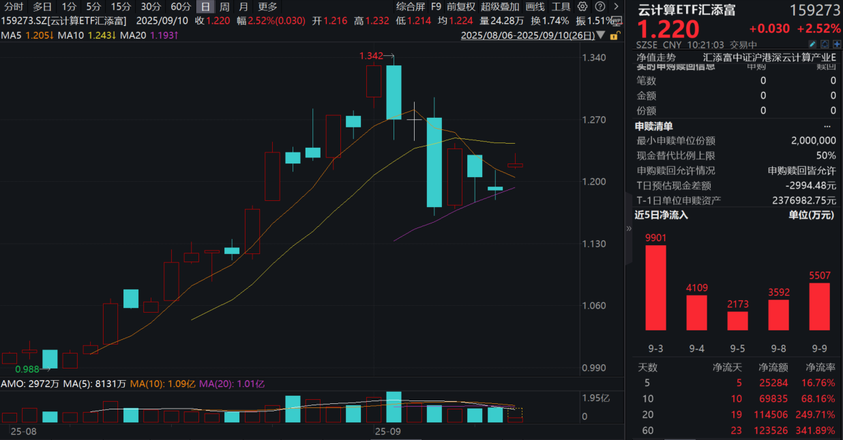Set a price alert with the bell icon
Viewport: 843px width, 440px height.
pyautogui.click(x=825, y=43)
